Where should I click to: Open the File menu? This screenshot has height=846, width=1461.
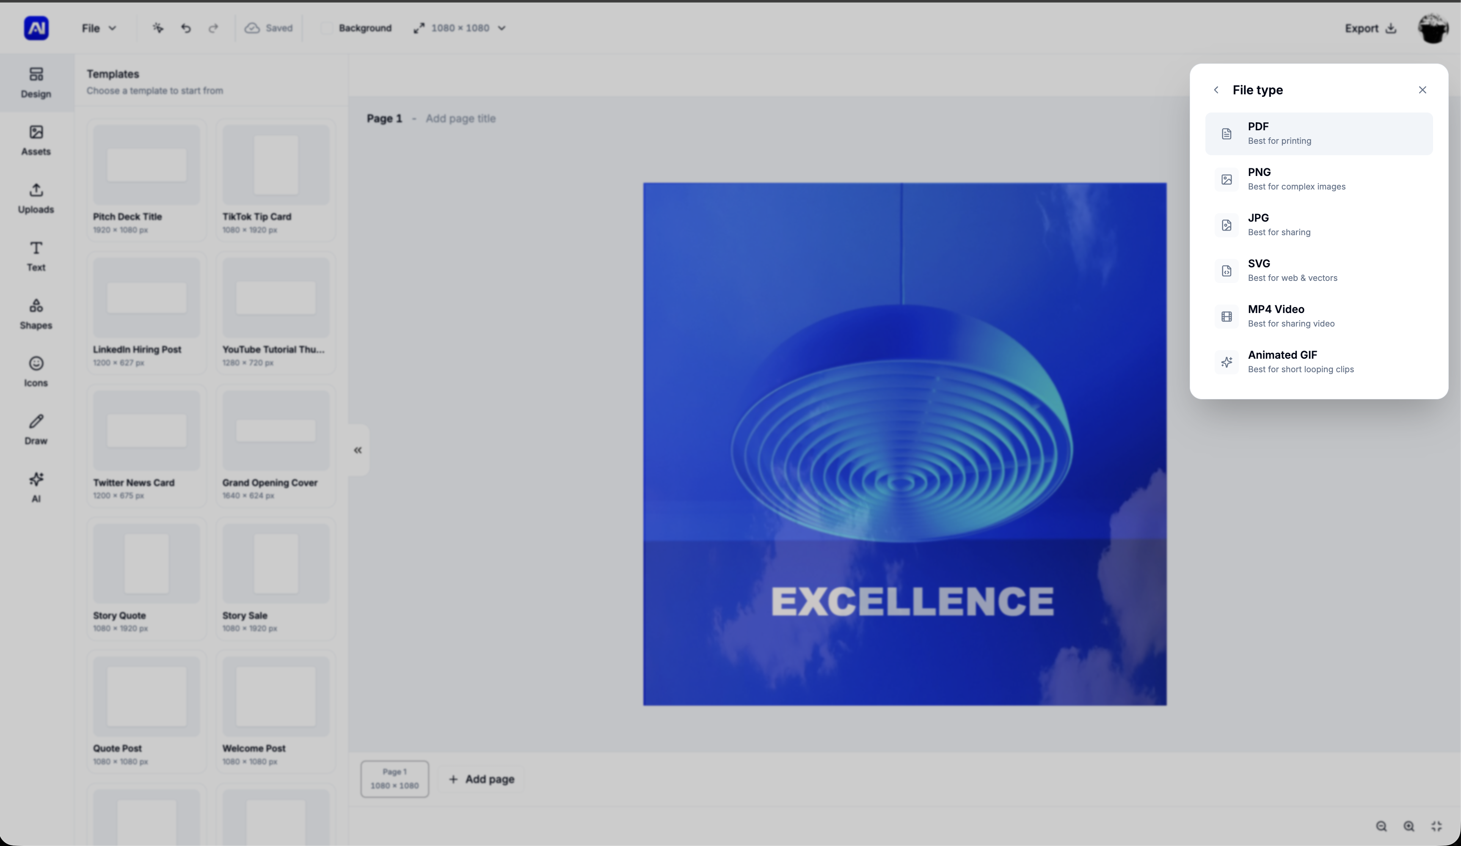98,28
